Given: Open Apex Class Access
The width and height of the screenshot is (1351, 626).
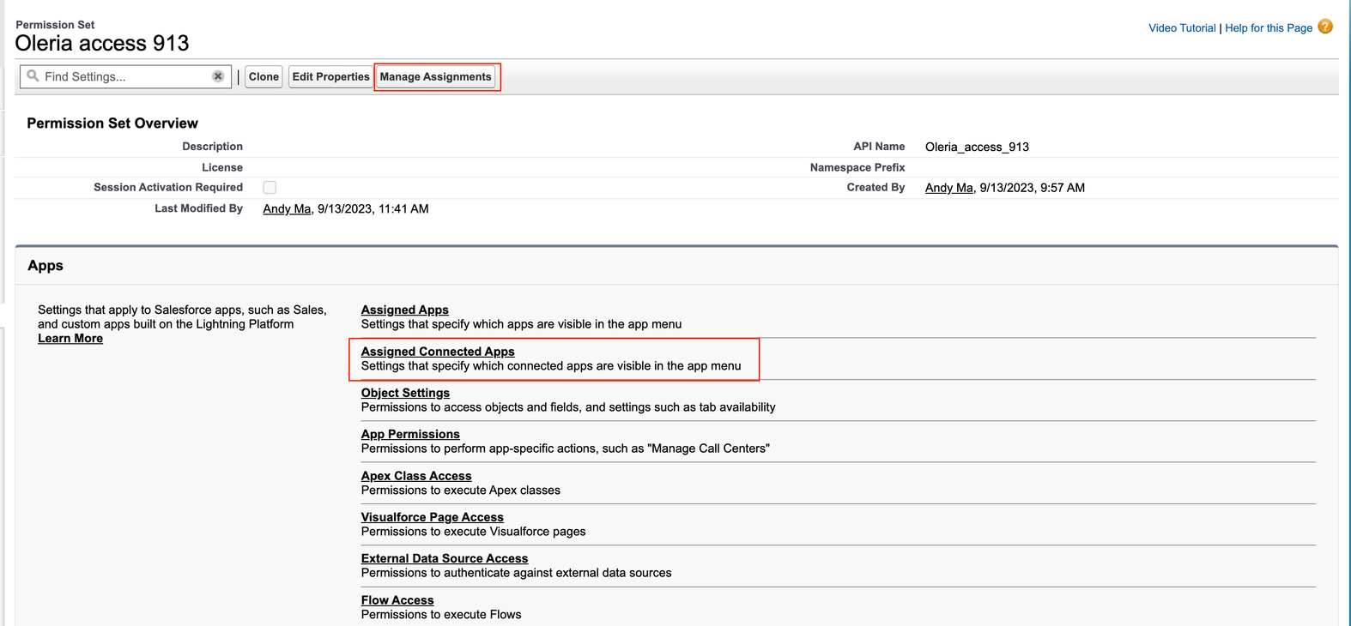Looking at the screenshot, I should [416, 476].
